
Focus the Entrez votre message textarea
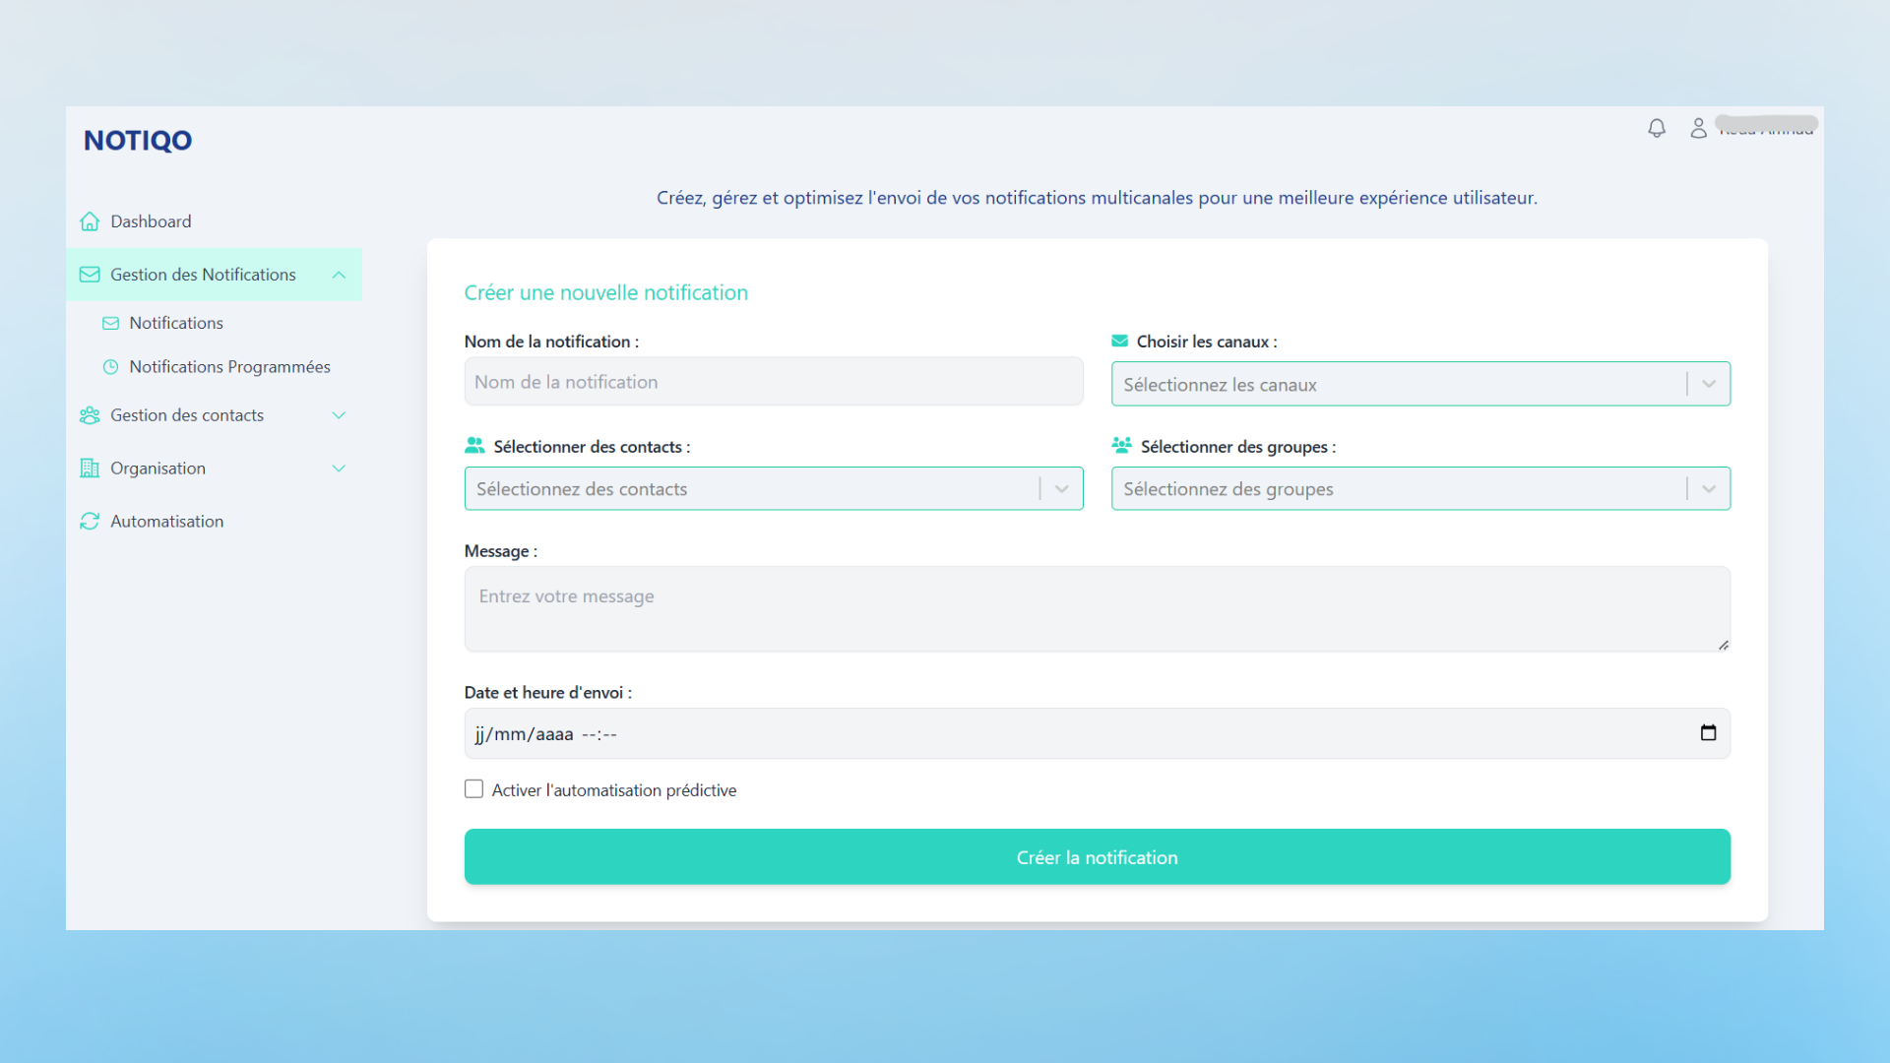point(1097,609)
